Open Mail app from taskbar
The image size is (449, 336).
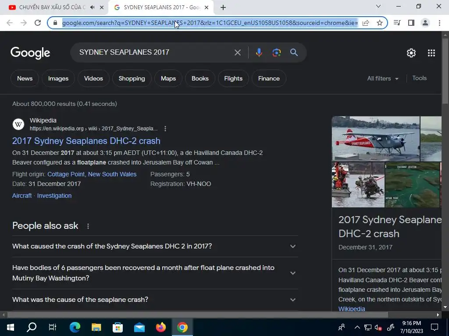pyautogui.click(x=139, y=327)
